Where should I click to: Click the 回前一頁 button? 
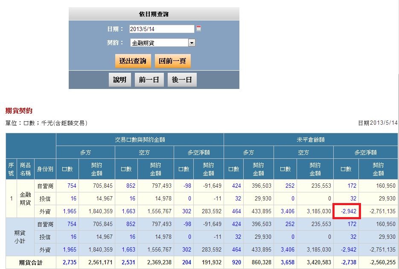coord(172,61)
